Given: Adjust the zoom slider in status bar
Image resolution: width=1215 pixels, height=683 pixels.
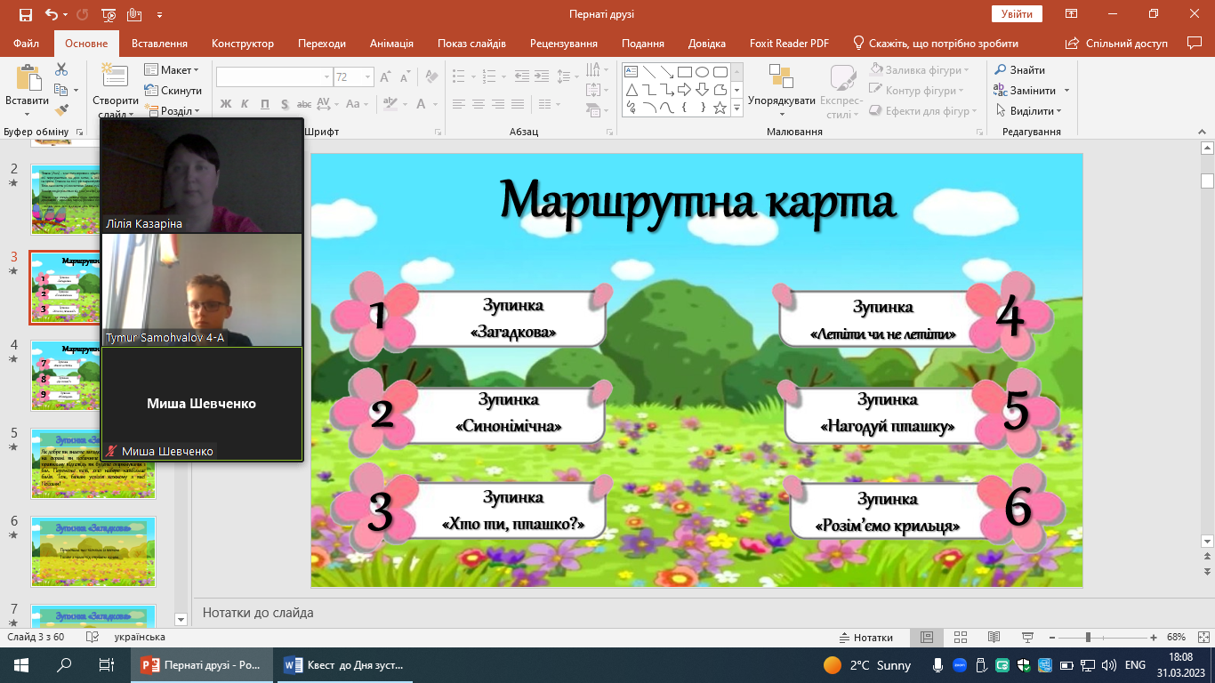Looking at the screenshot, I should [x=1088, y=638].
